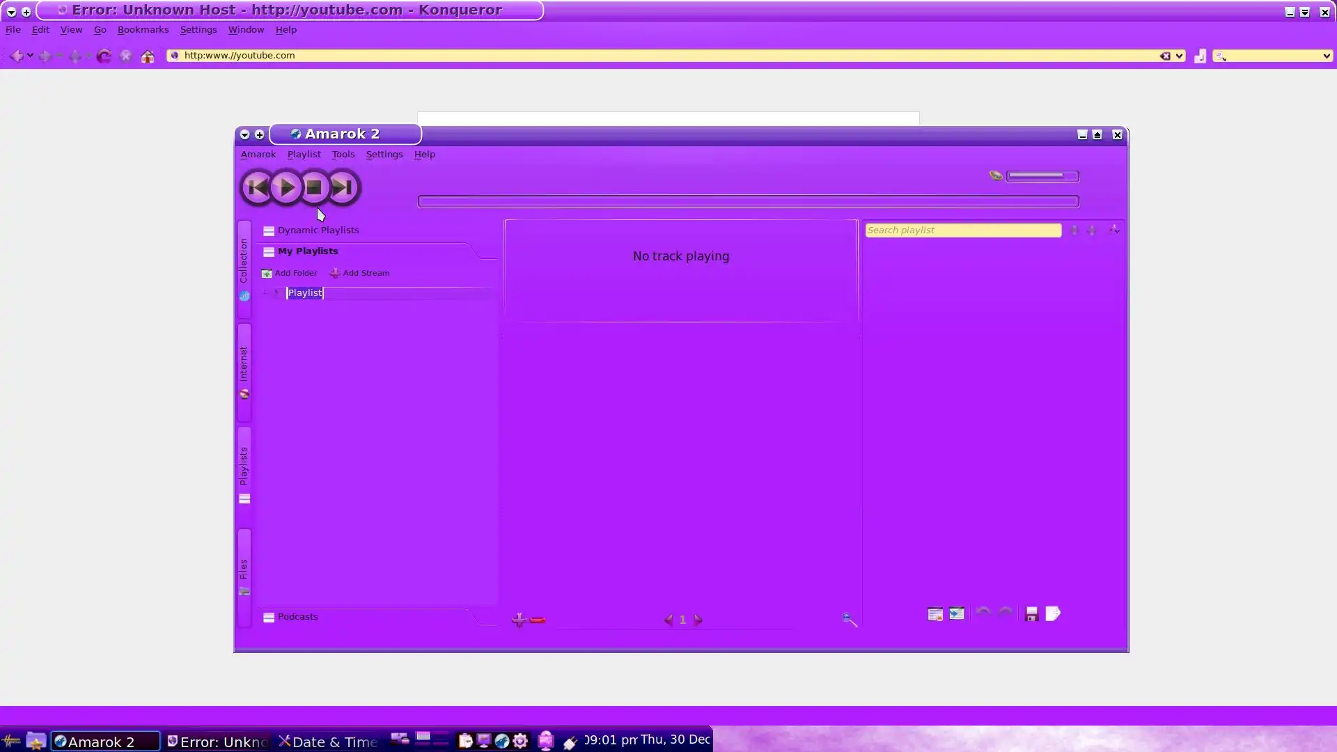Screen dimensions: 1337x752
Task: Click the export playlist page icon
Action: (x=1053, y=613)
